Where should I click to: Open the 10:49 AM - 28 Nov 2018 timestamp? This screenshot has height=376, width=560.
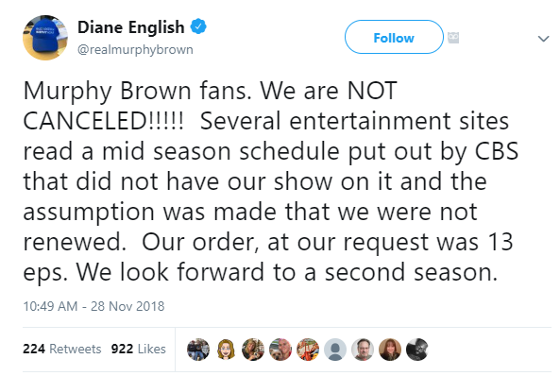(93, 306)
